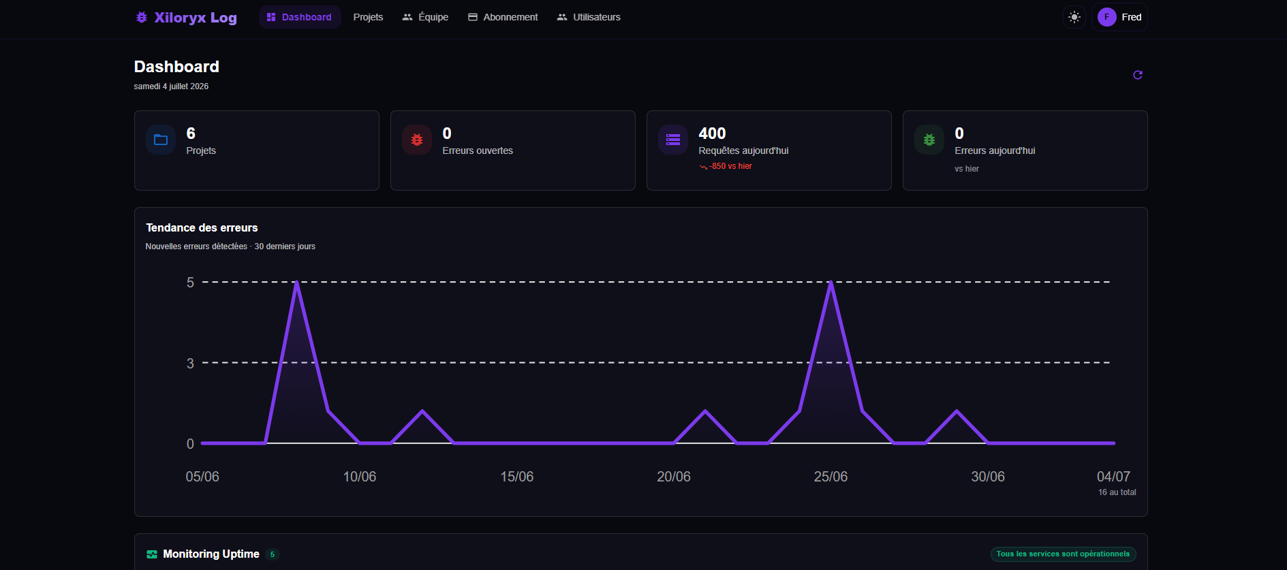Click the 'Tendance des erreurs' heading

[x=202, y=227]
